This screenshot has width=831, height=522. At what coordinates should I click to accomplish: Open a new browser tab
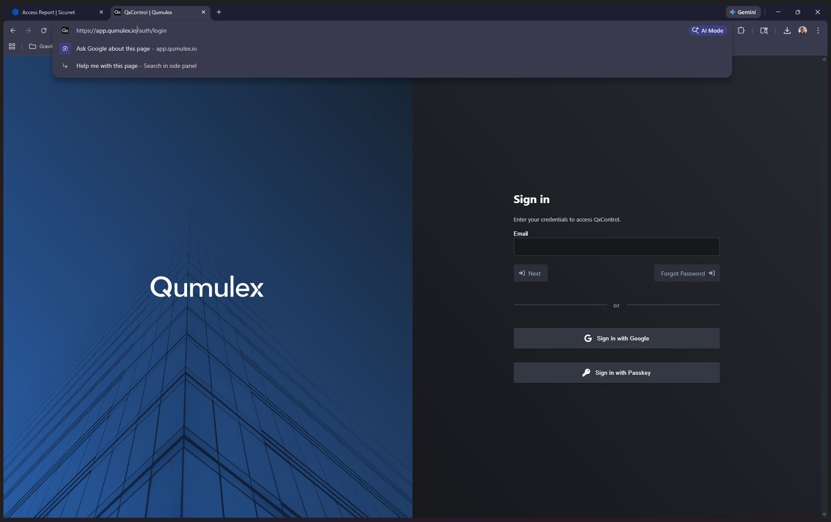[219, 12]
